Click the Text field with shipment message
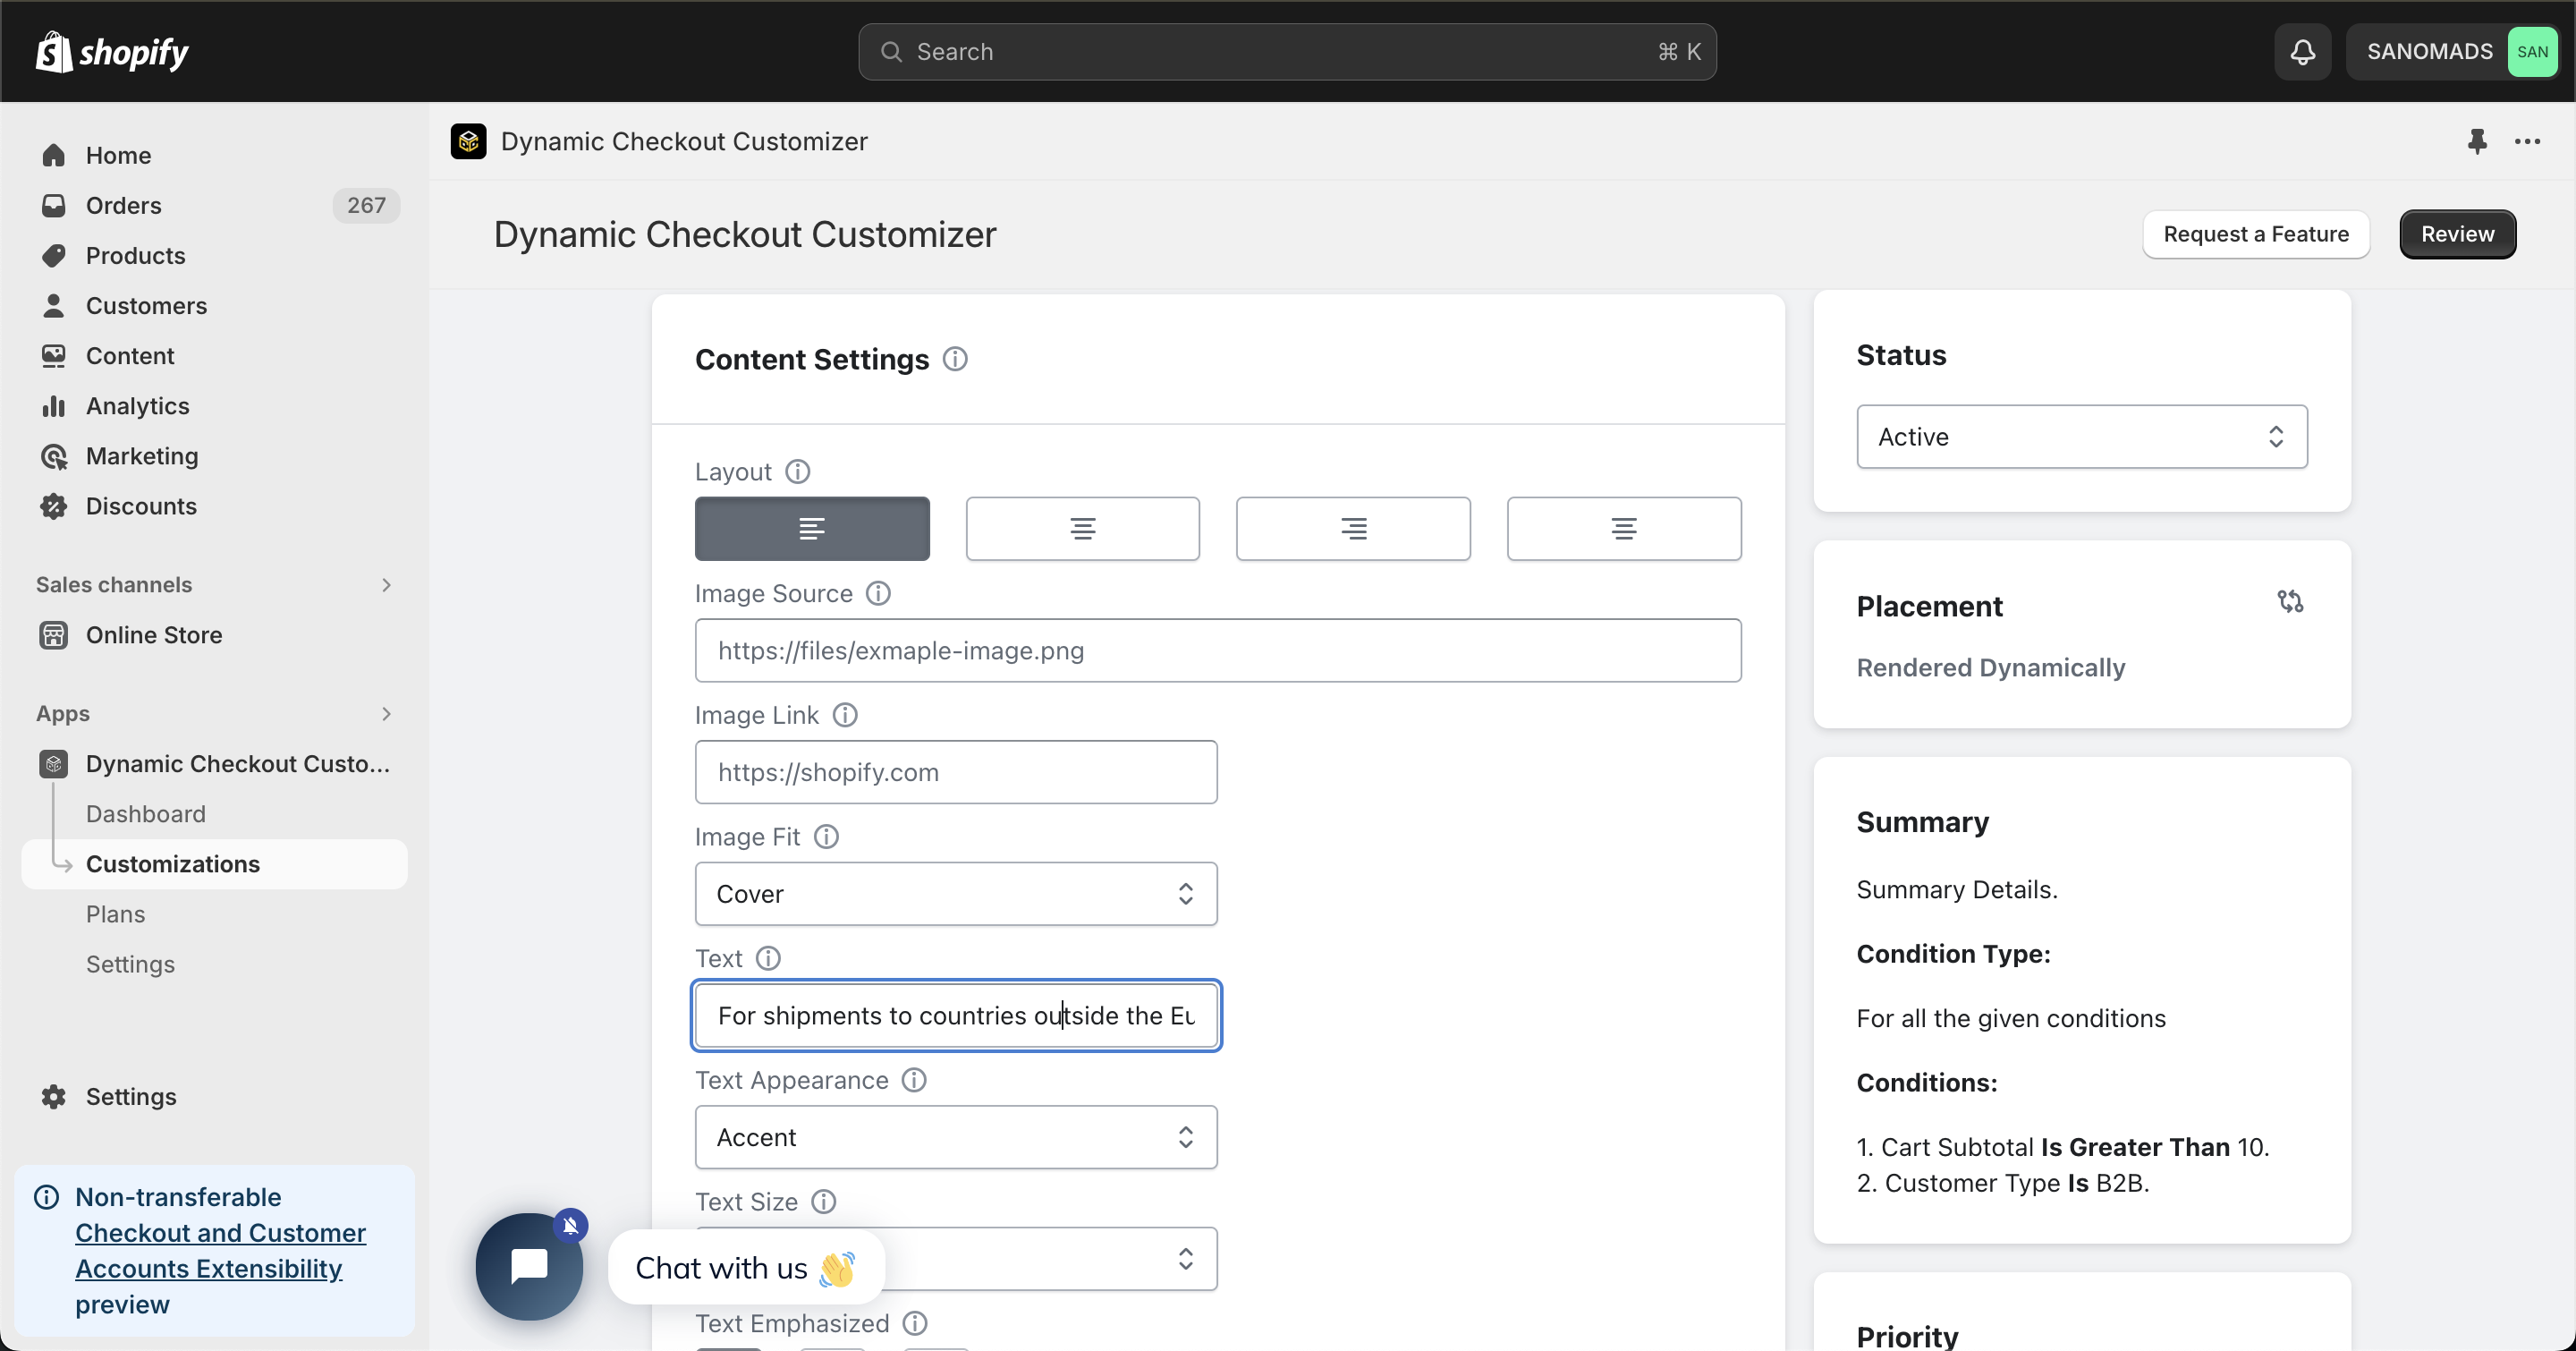Screen dimensions: 2576x1351 coord(956,1016)
